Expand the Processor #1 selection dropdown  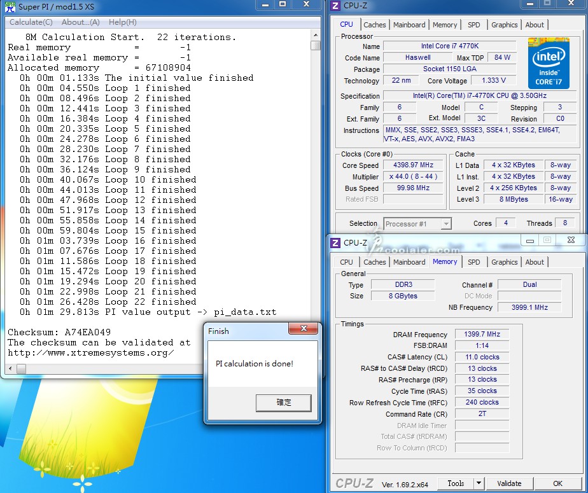(x=445, y=224)
